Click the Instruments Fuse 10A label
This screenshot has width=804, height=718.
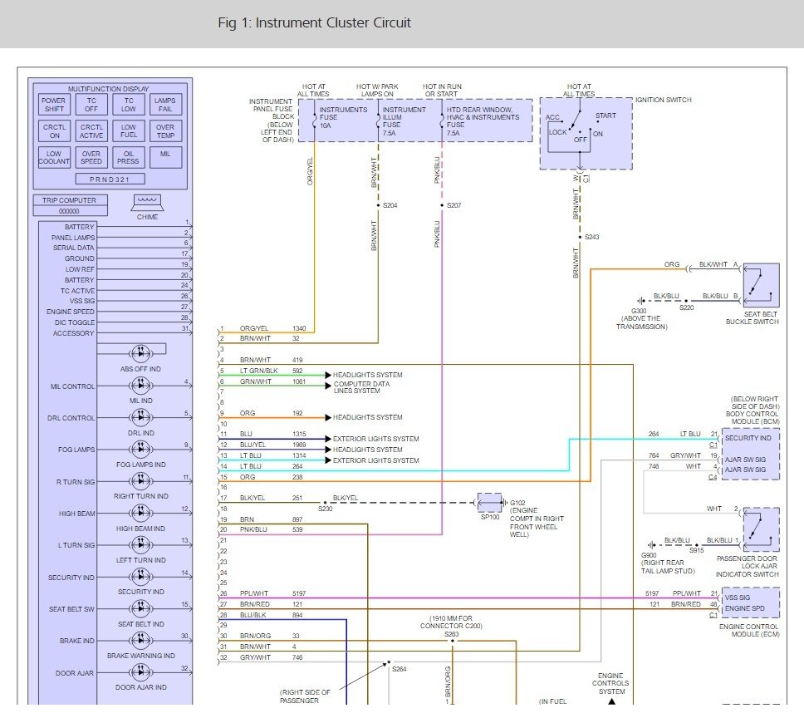(344, 117)
